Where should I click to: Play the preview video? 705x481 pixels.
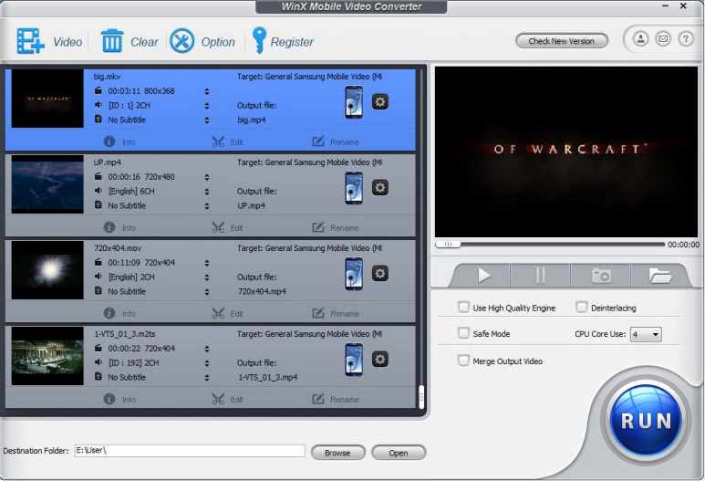coord(482,276)
